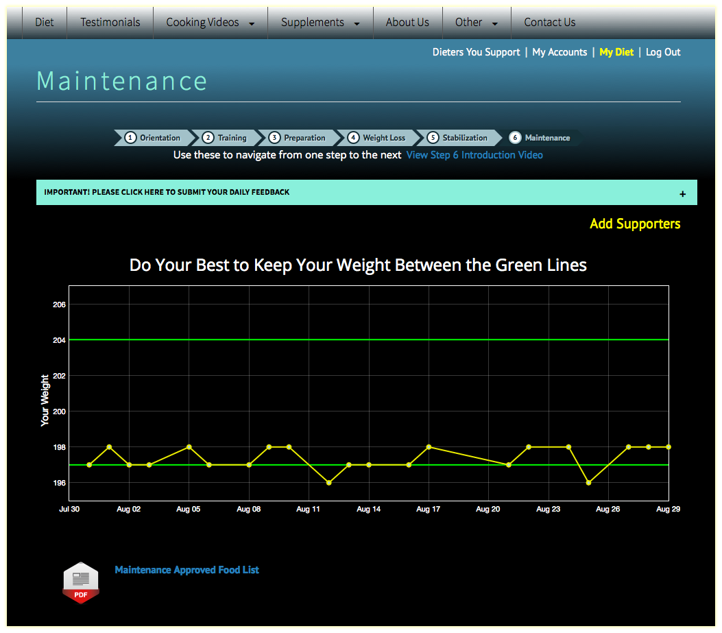Open the Cooking Videos dropdown
The height and width of the screenshot is (633, 722).
coord(210,23)
